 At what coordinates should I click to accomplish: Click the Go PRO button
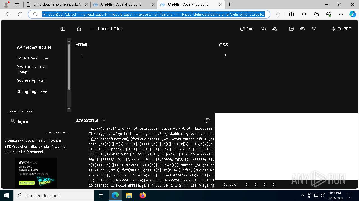(341, 29)
